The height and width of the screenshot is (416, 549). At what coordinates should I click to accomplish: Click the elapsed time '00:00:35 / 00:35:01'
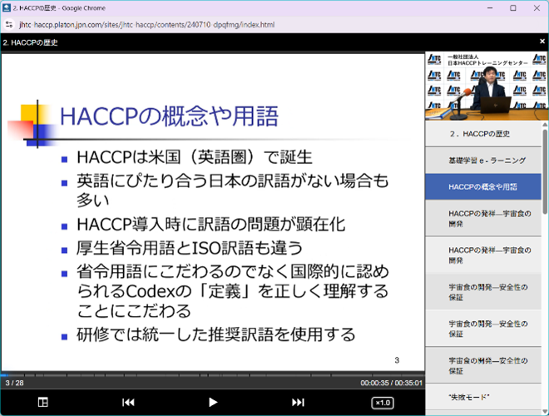(x=392, y=383)
